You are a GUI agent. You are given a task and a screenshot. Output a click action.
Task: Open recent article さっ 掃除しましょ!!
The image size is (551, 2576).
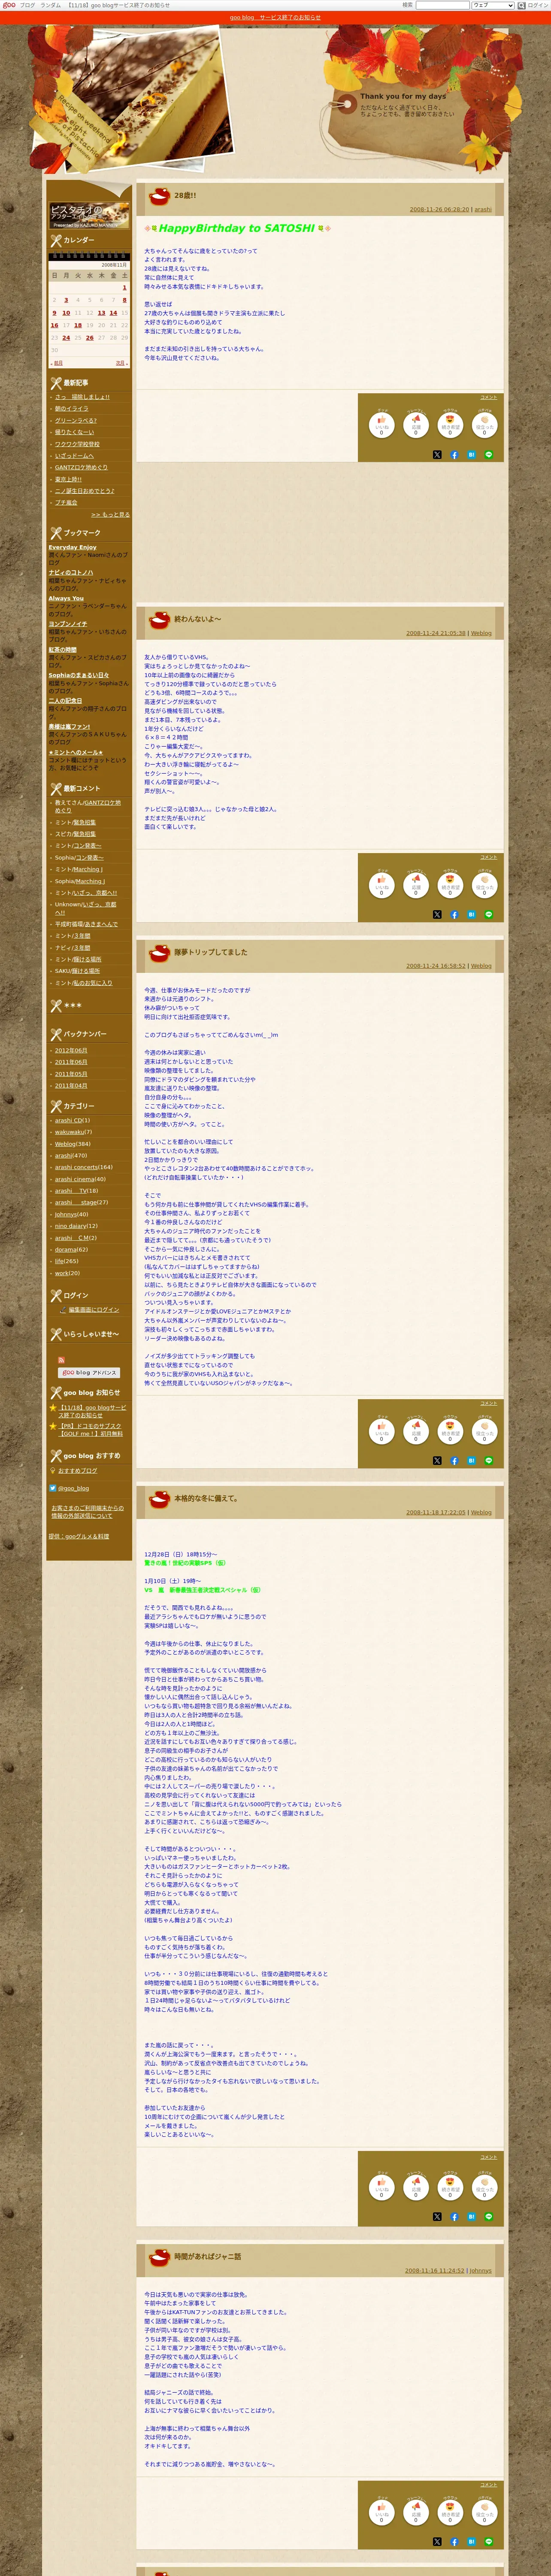coord(82,397)
